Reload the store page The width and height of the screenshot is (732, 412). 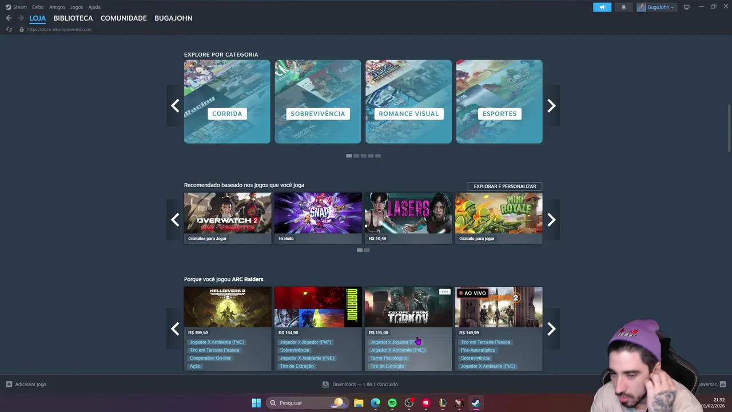pos(9,29)
